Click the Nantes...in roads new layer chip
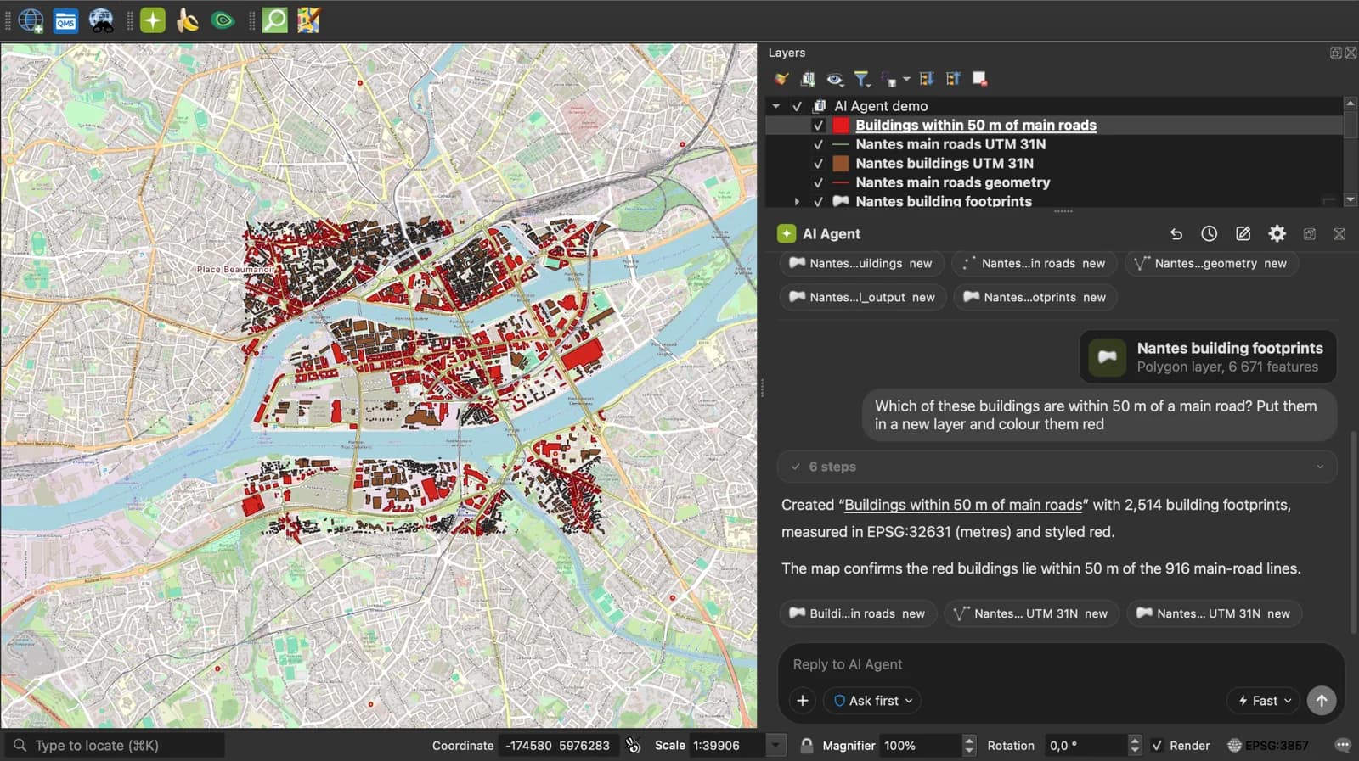The height and width of the screenshot is (761, 1359). (1035, 264)
